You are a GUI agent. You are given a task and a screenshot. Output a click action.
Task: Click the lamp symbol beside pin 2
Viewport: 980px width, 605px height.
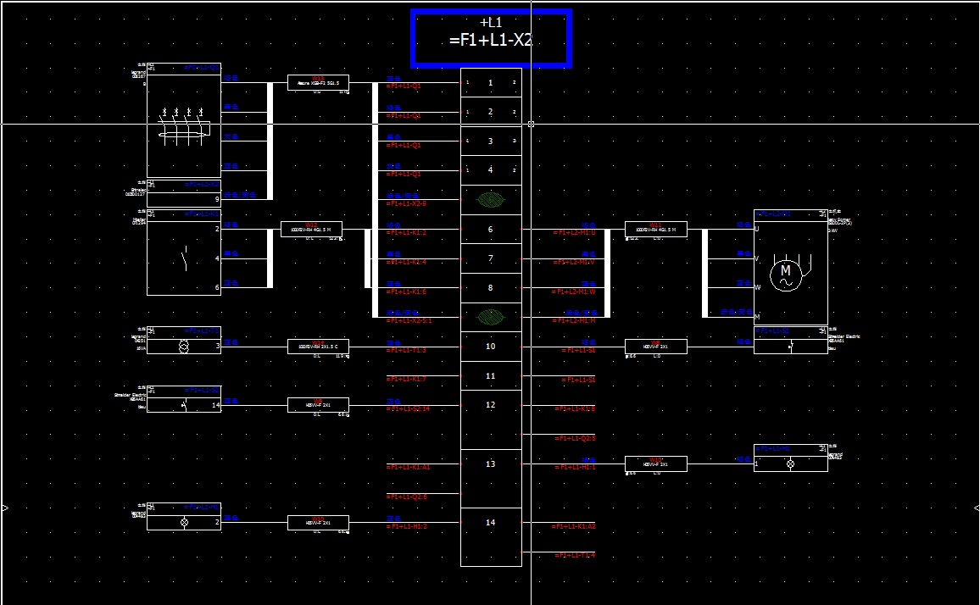coord(184,523)
